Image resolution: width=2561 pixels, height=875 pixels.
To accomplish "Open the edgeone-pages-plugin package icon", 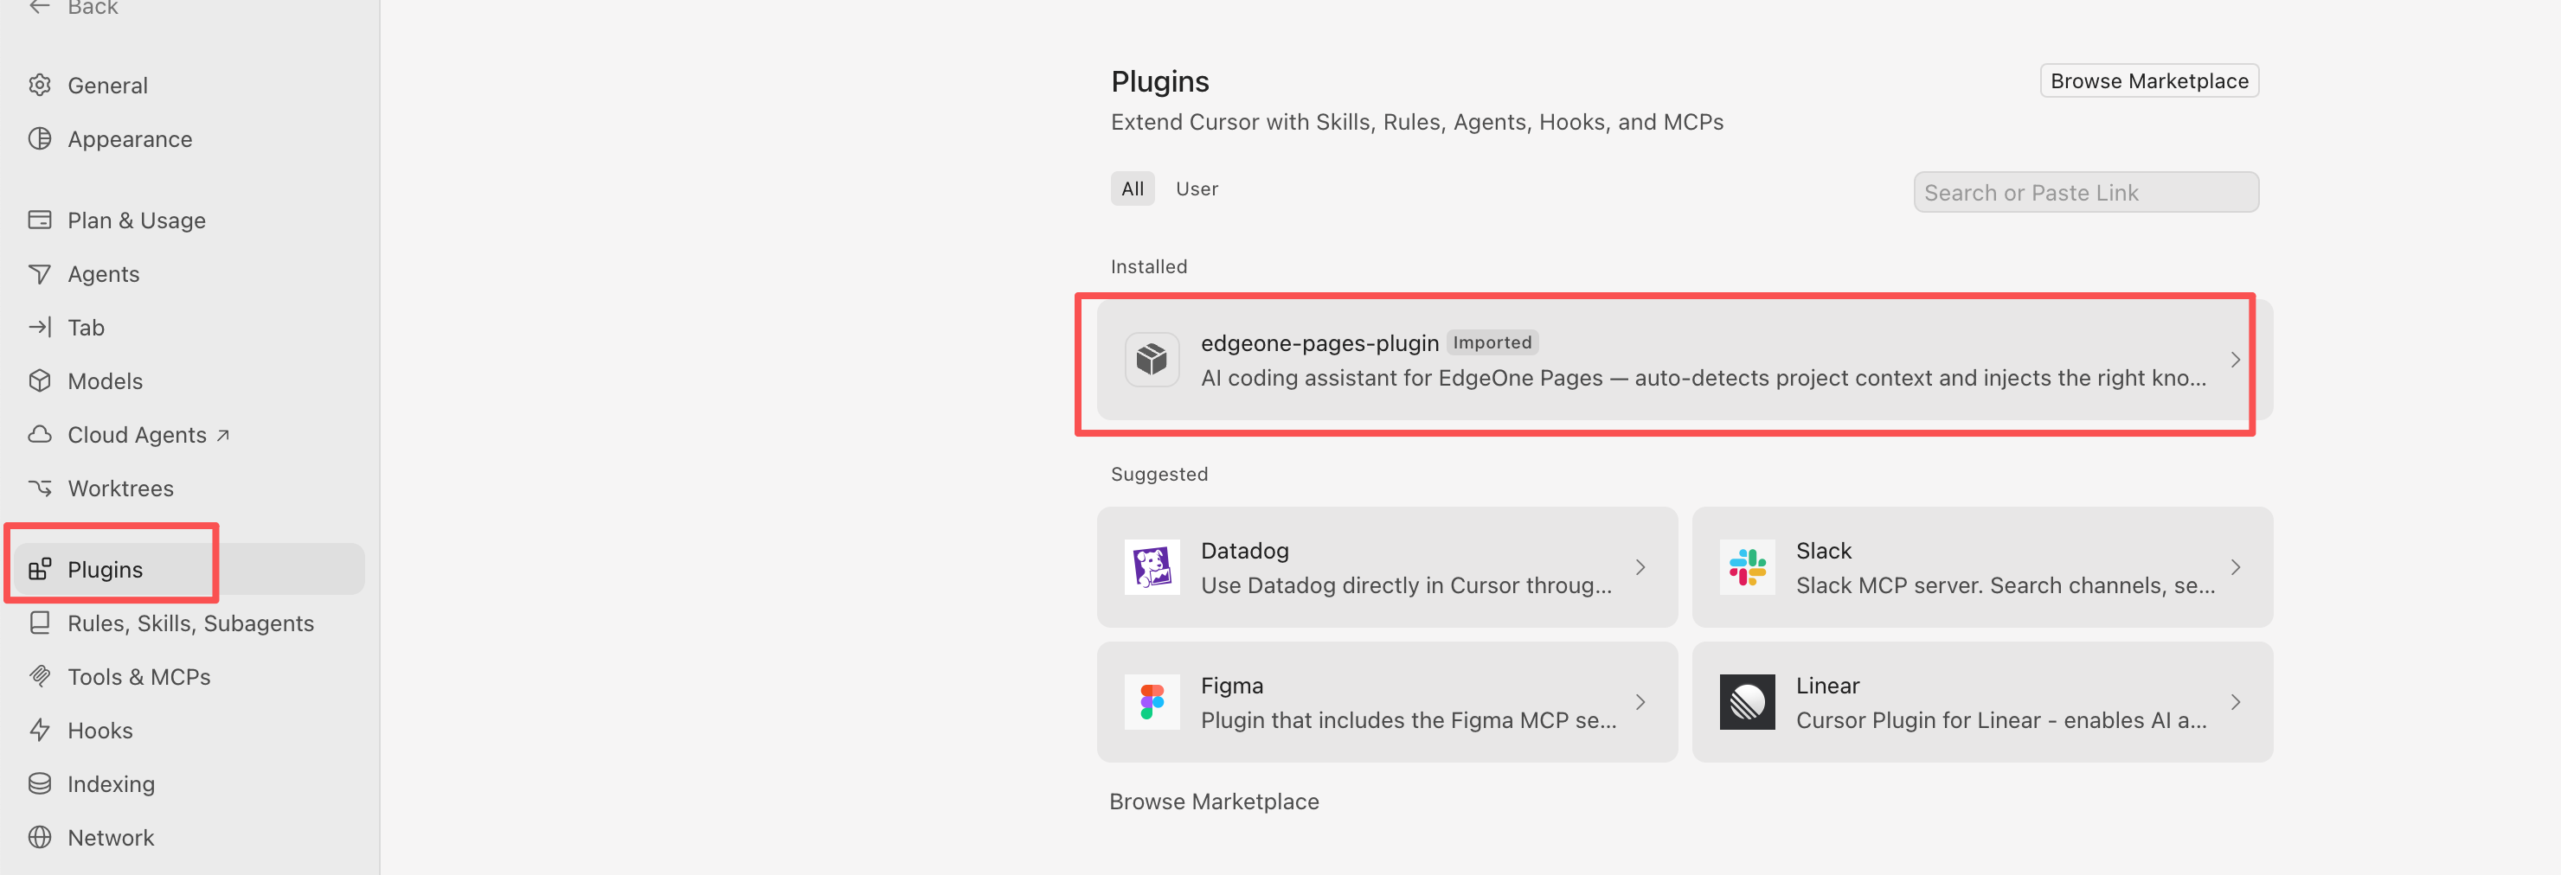I will pos(1152,360).
